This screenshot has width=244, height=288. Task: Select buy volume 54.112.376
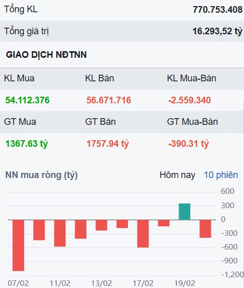coord(28,100)
